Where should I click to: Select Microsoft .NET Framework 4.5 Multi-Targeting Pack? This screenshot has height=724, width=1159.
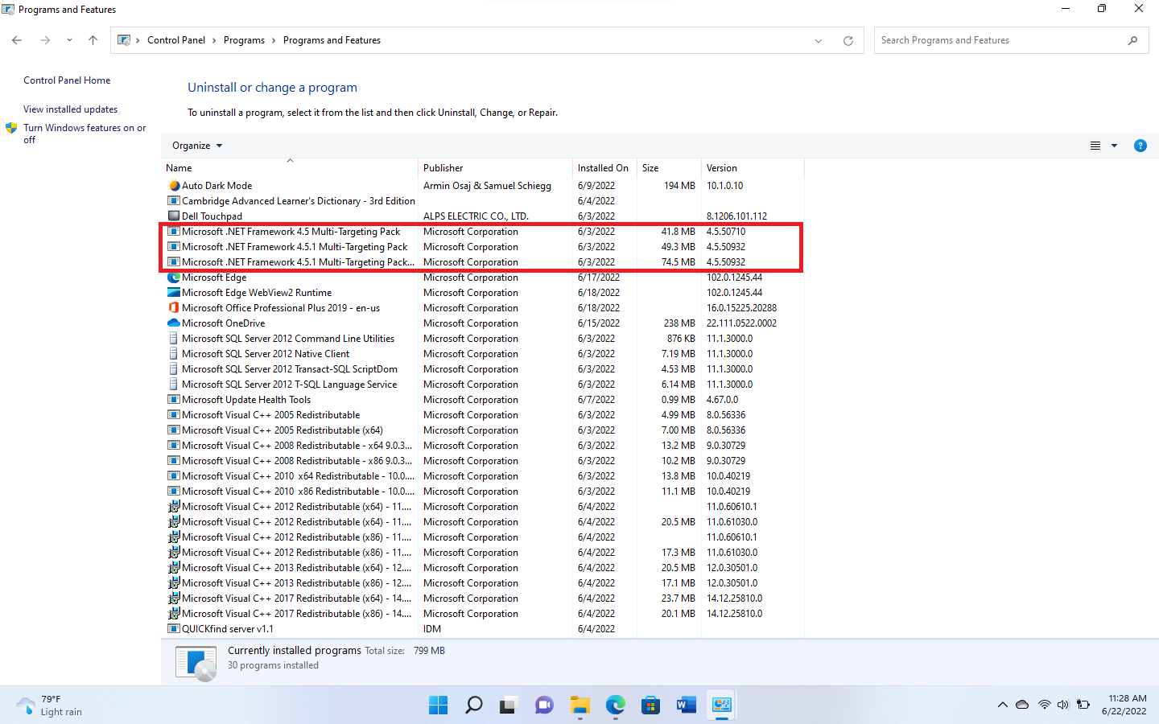click(x=291, y=232)
